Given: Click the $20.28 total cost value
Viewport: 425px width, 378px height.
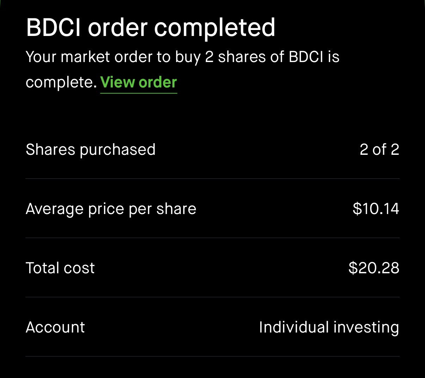Looking at the screenshot, I should (374, 268).
